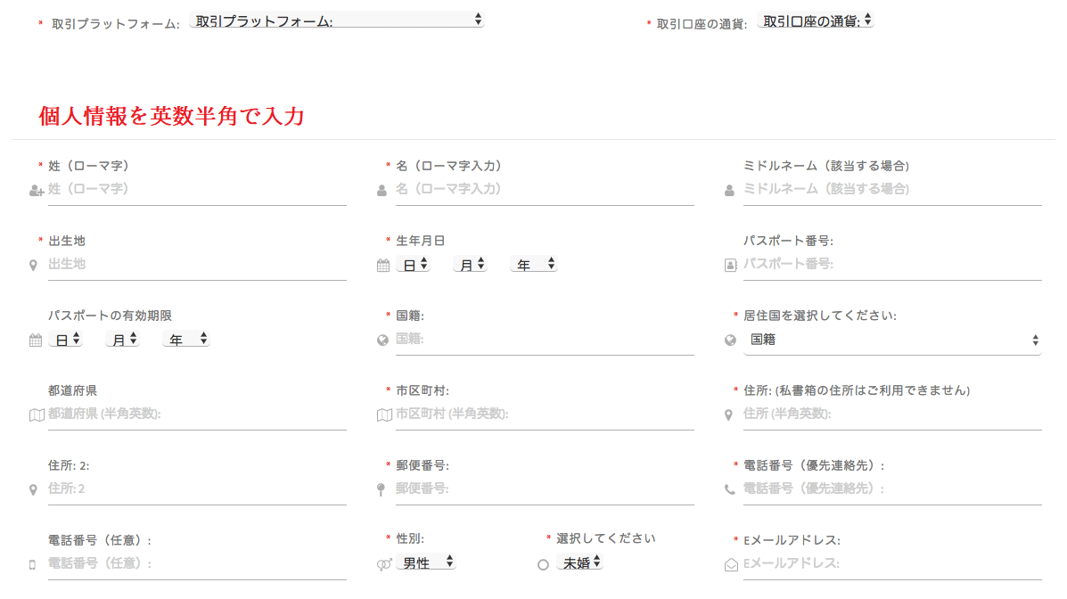This screenshot has height=599, width=1067.
Task: Open marital status dropdown showing 未婚
Action: point(579,562)
